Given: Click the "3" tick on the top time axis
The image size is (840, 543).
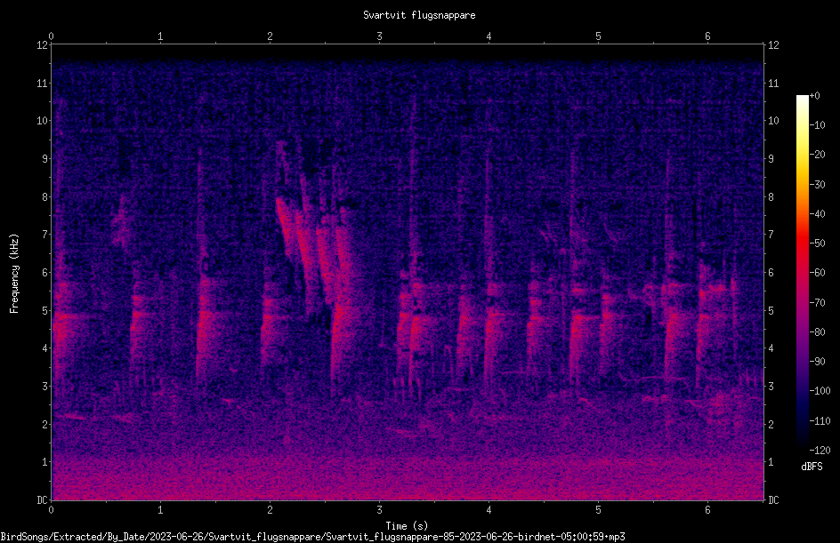Looking at the screenshot, I should (379, 36).
